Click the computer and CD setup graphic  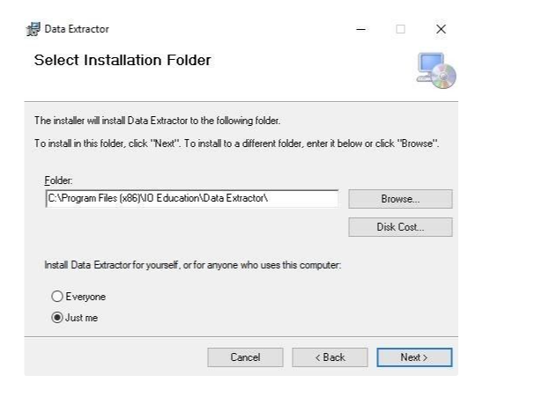tap(436, 70)
